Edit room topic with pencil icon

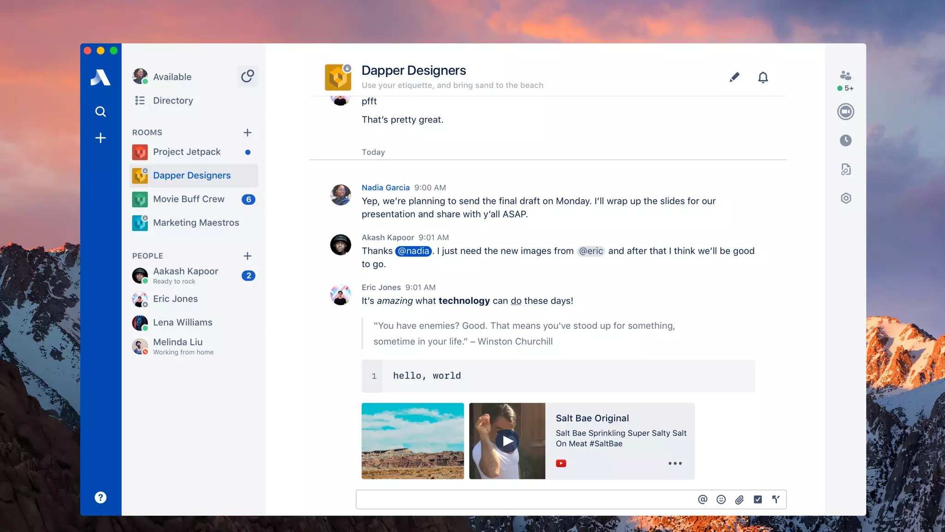(734, 77)
